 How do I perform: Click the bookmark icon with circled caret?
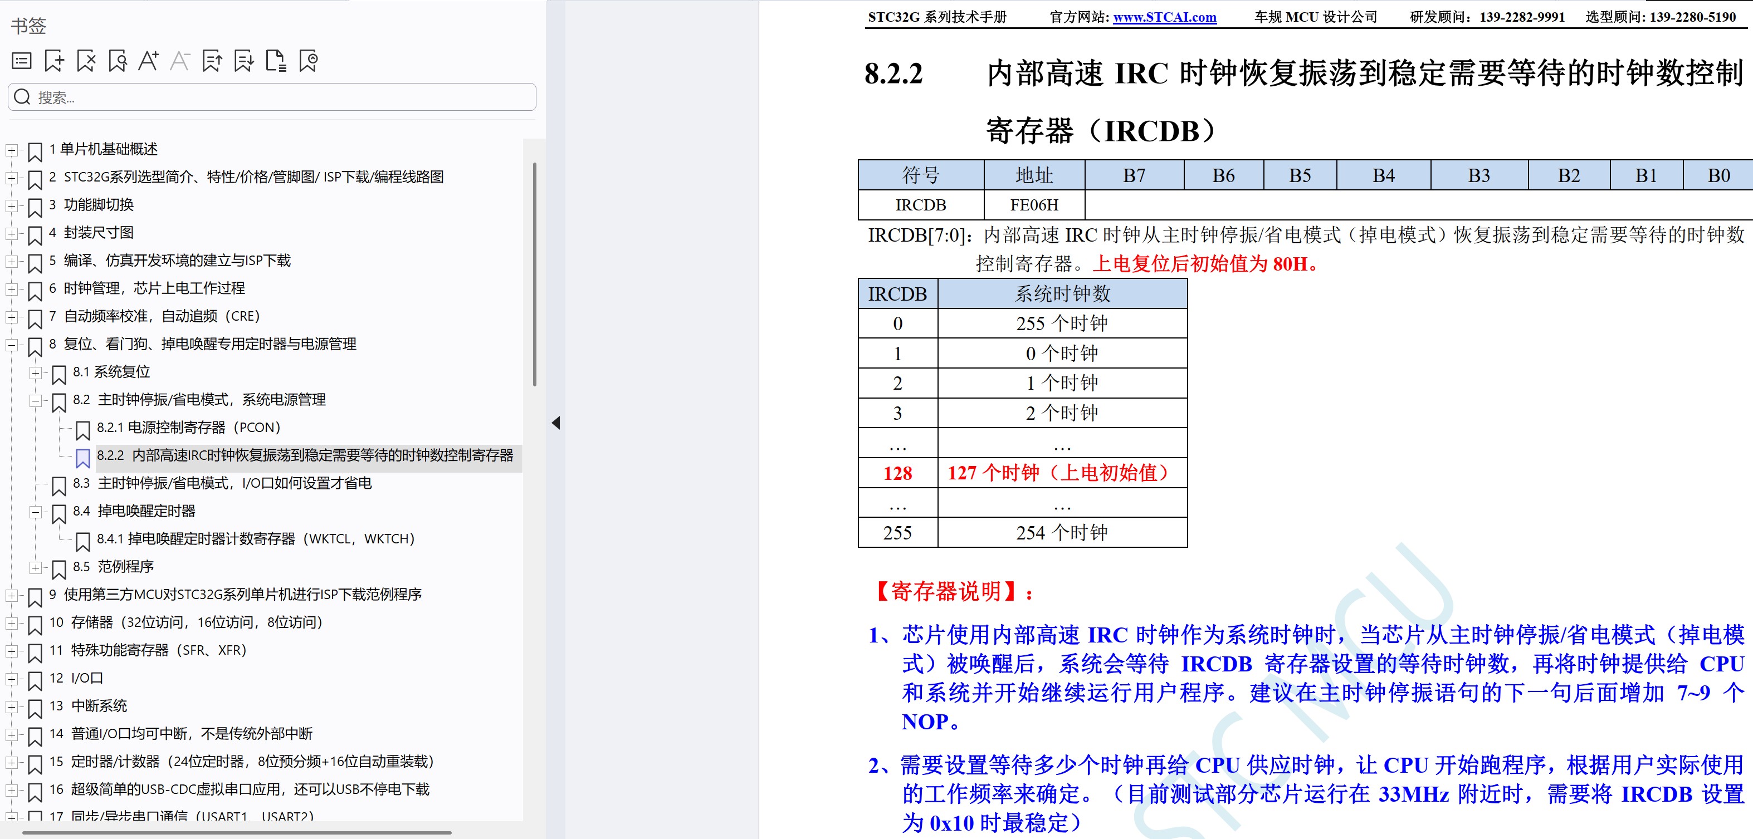[x=308, y=61]
